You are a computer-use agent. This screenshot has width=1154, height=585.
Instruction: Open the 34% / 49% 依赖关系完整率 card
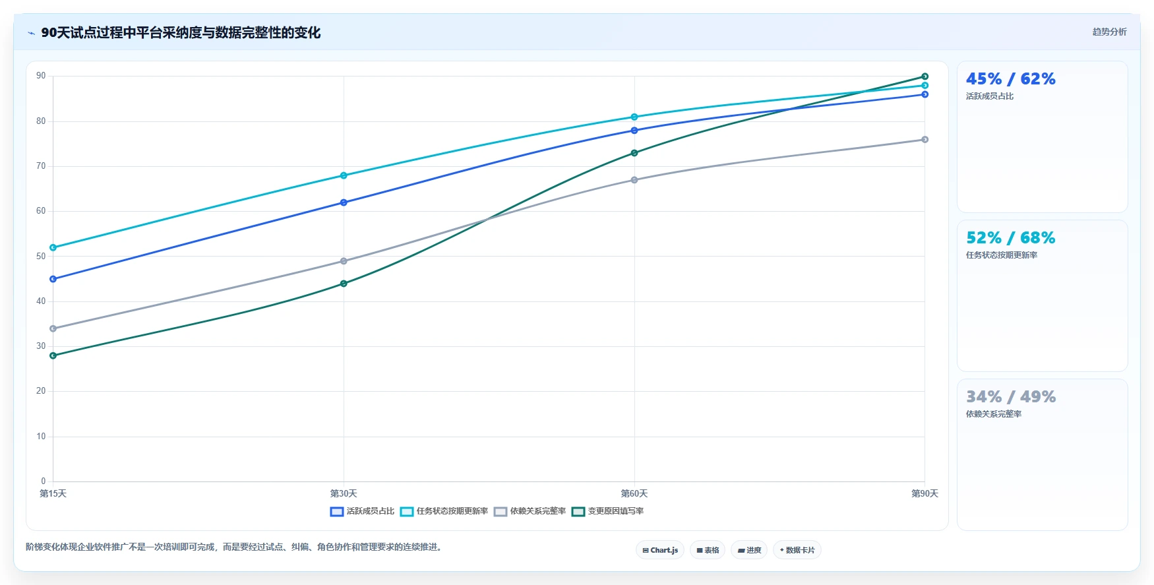tap(1043, 454)
